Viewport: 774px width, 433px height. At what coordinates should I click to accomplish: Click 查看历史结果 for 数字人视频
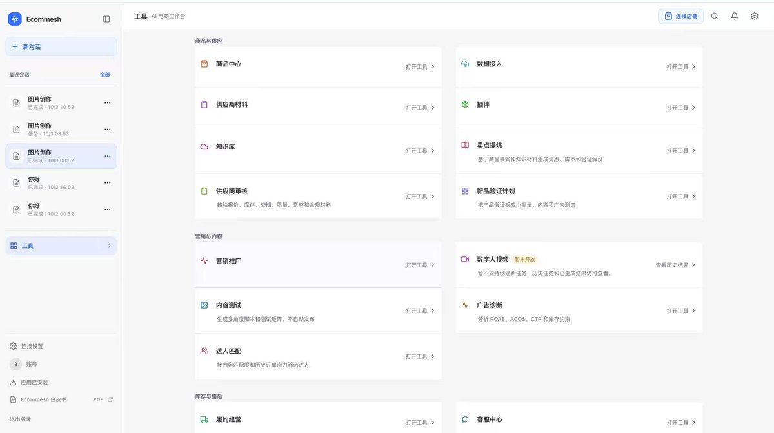(x=671, y=265)
